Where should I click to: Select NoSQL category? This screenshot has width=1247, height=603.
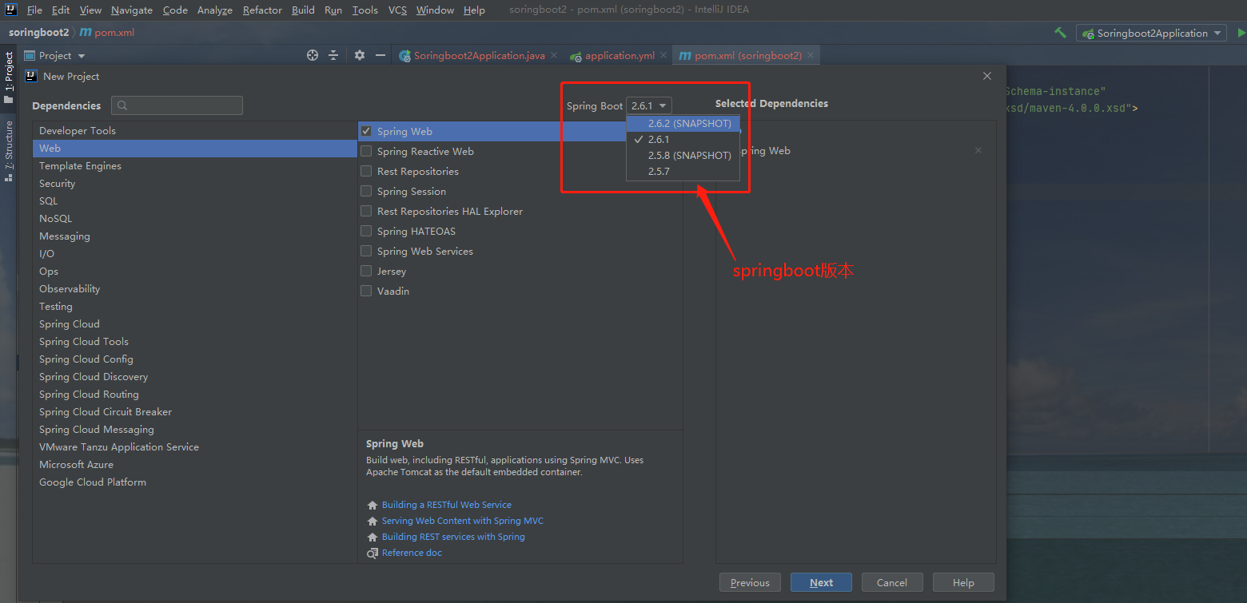coord(195,218)
